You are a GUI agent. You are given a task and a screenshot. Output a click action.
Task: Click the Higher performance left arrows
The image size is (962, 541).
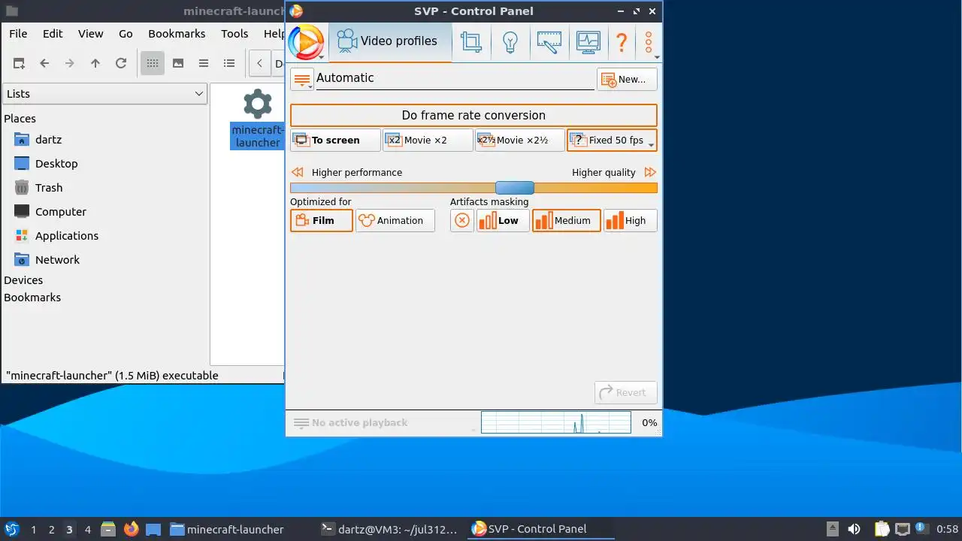[297, 172]
